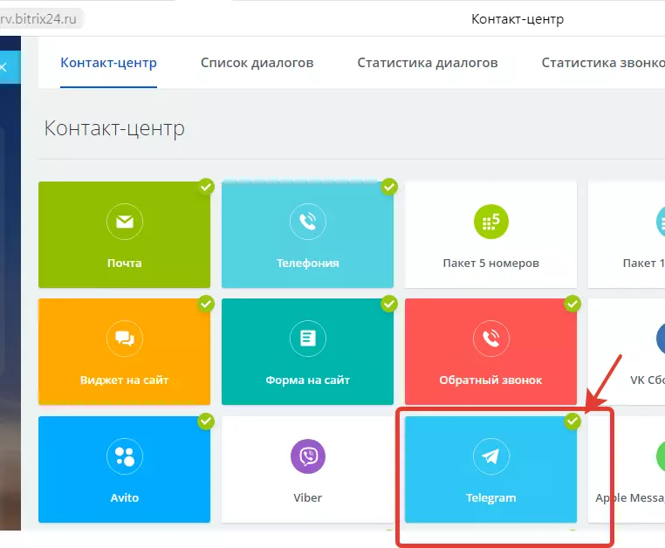665x548 pixels.
Task: Switch to the Статистика звонков tab
Action: coord(603,63)
